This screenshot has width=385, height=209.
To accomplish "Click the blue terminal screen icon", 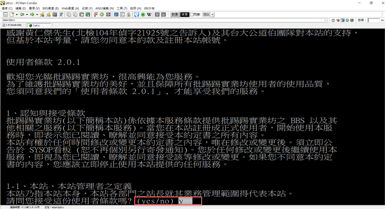I will tap(116, 14).
